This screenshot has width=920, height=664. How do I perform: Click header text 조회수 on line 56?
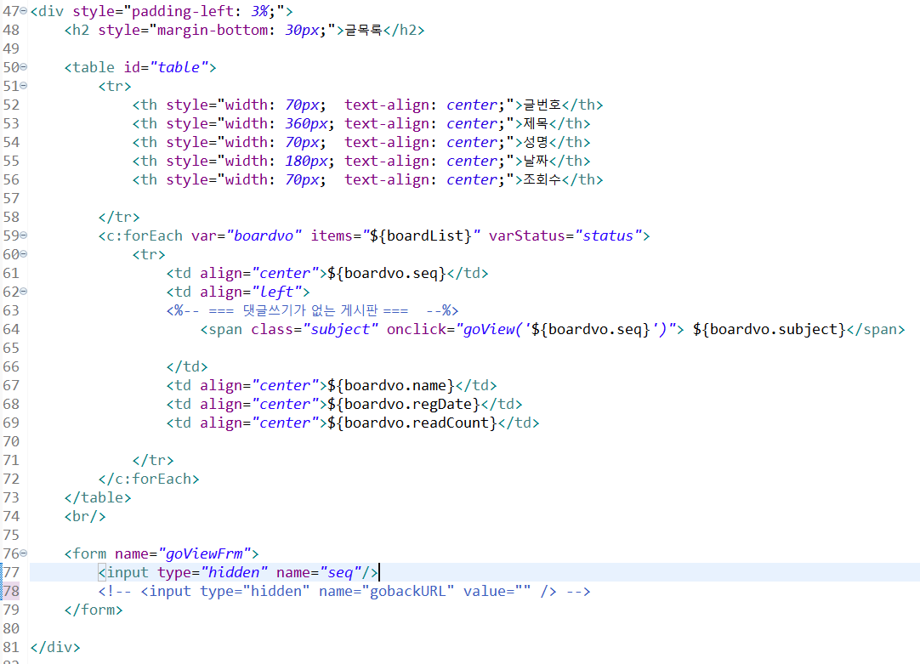coord(542,179)
